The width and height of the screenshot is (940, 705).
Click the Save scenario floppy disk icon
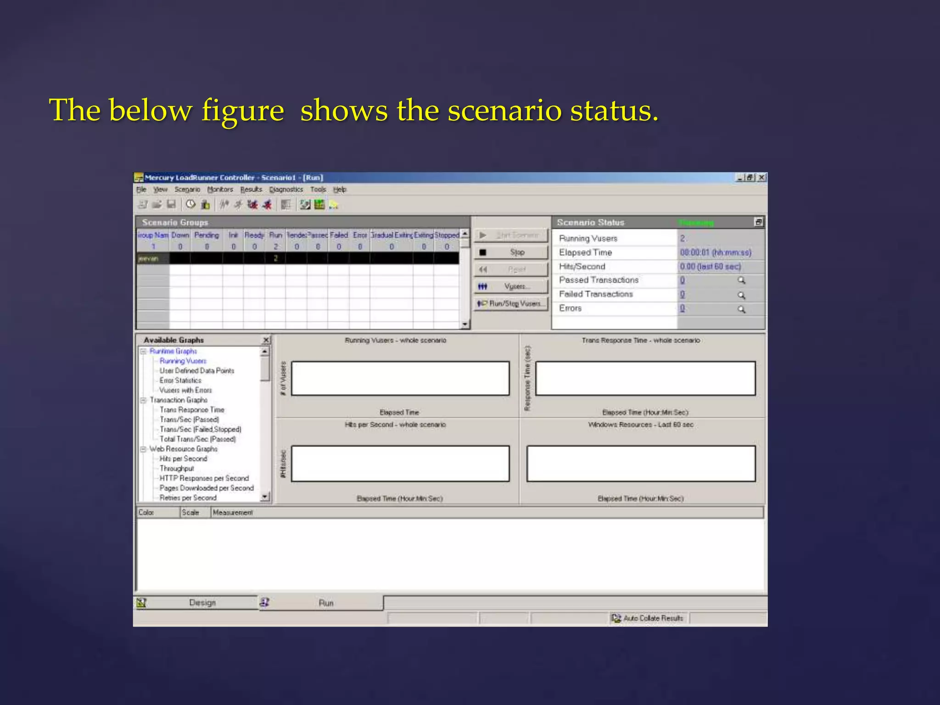pyautogui.click(x=171, y=204)
